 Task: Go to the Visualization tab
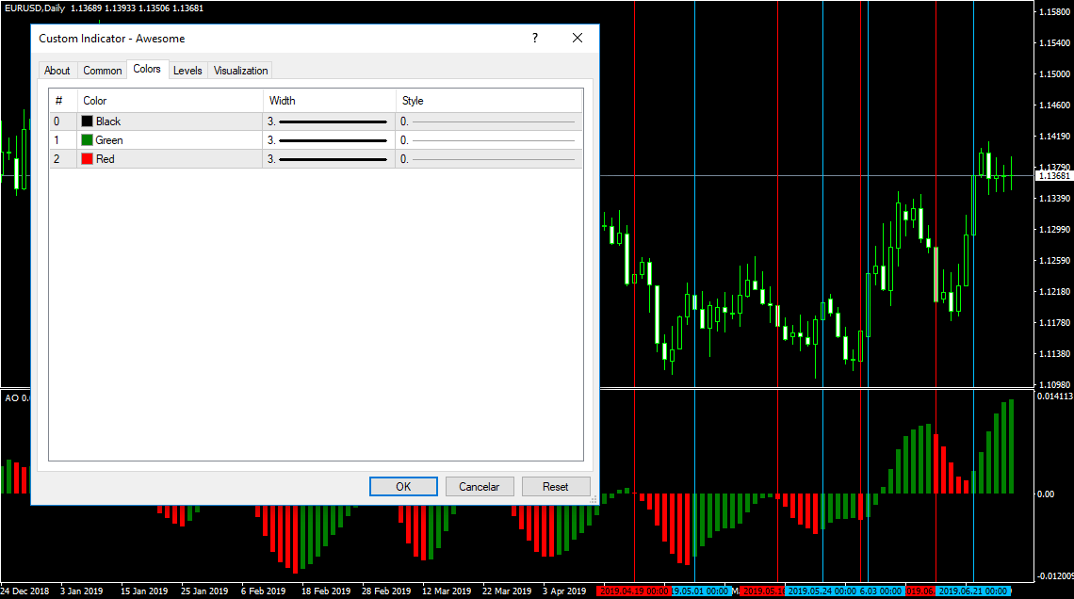tap(241, 71)
